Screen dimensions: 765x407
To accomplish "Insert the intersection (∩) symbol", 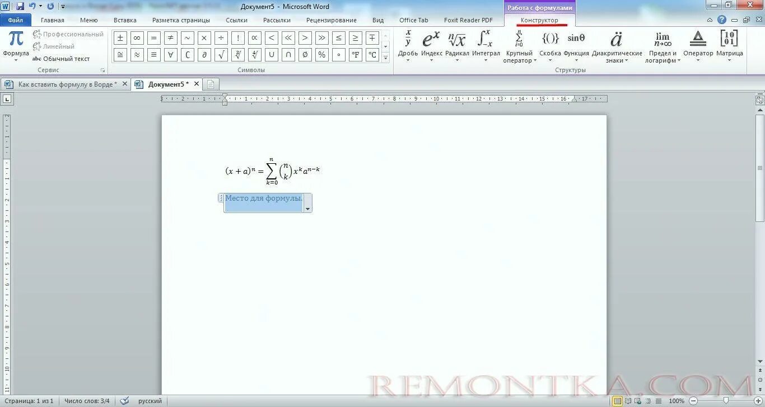I will [288, 55].
